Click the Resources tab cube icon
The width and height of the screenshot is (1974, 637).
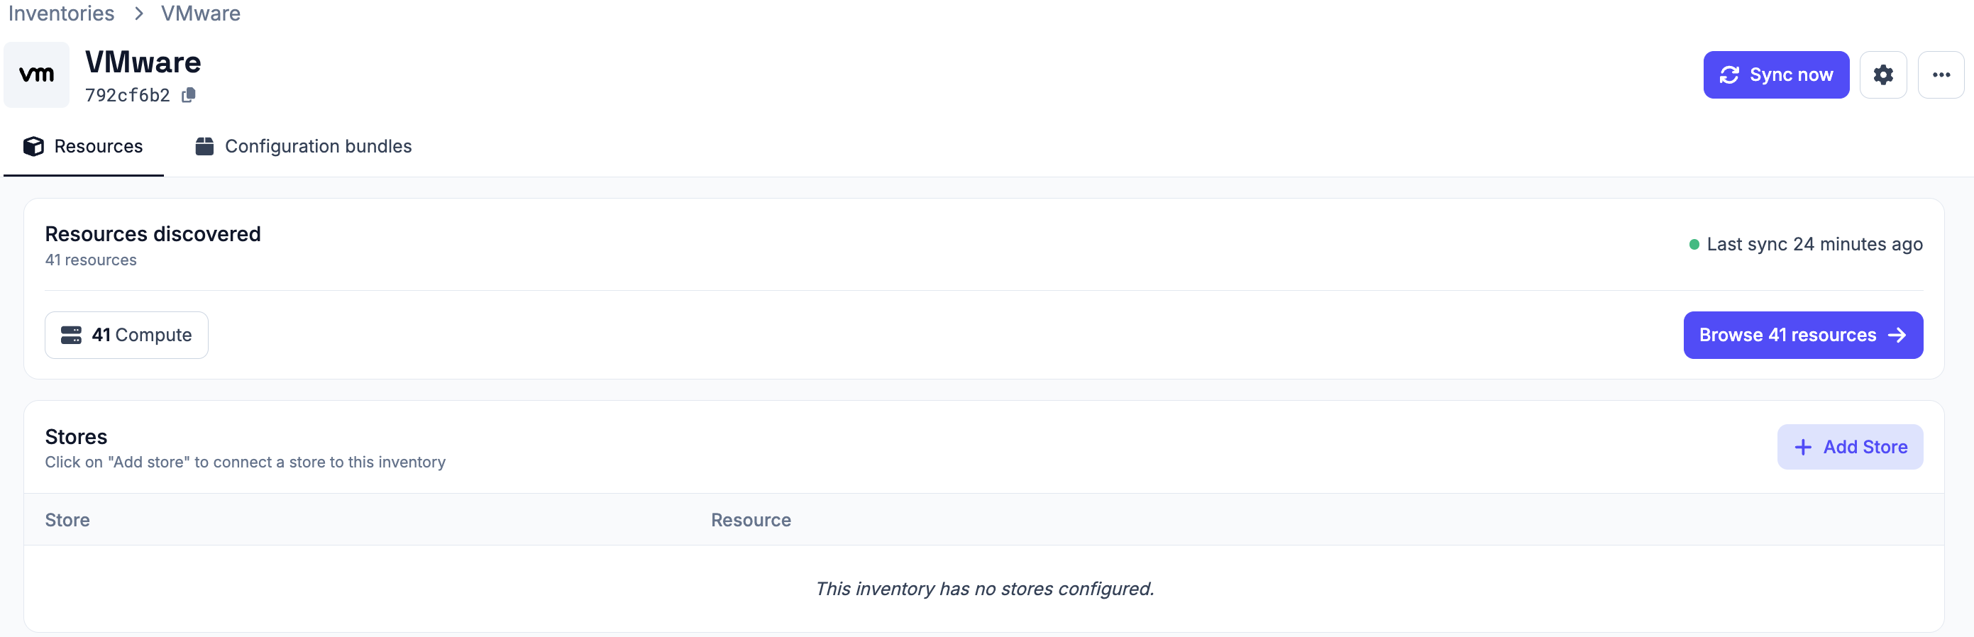pos(34,146)
